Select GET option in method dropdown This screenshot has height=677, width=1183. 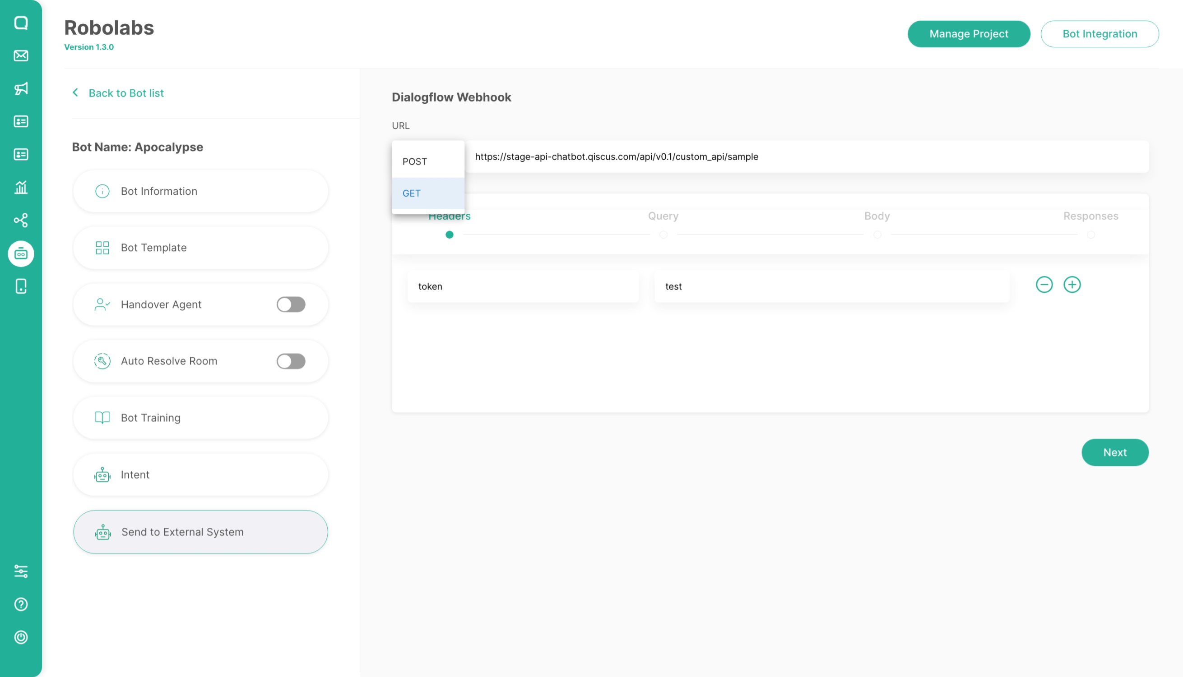tap(412, 193)
